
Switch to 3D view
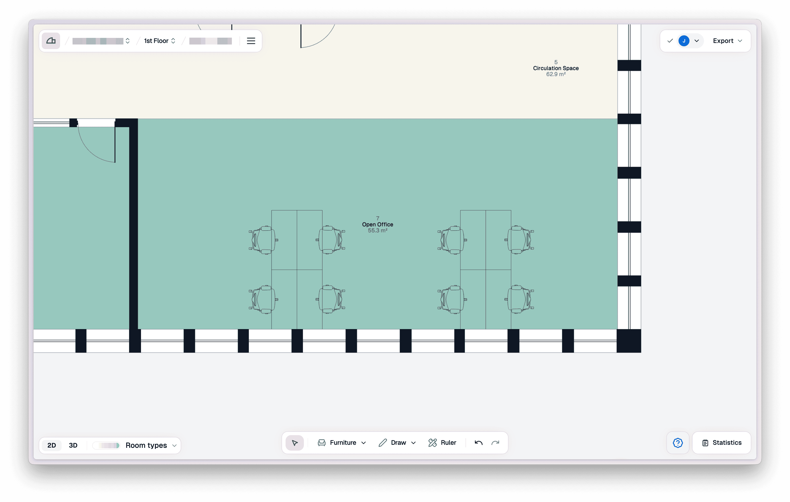click(73, 445)
